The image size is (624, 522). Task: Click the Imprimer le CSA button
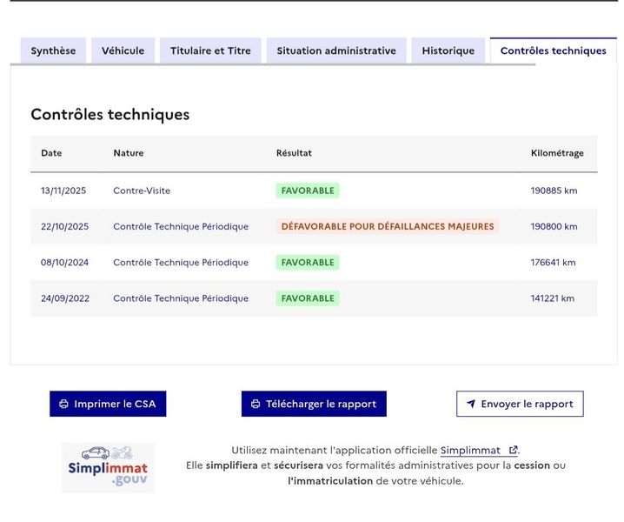point(108,404)
